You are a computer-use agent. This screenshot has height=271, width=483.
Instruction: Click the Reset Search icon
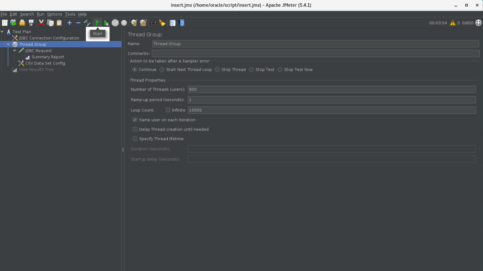point(162,23)
